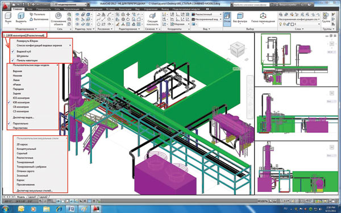Open the Реалистичный visual style dropdown in ribbon

[x=206, y=14]
